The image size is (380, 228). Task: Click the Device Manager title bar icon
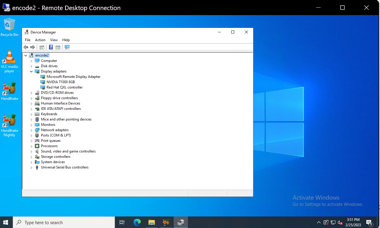click(27, 32)
